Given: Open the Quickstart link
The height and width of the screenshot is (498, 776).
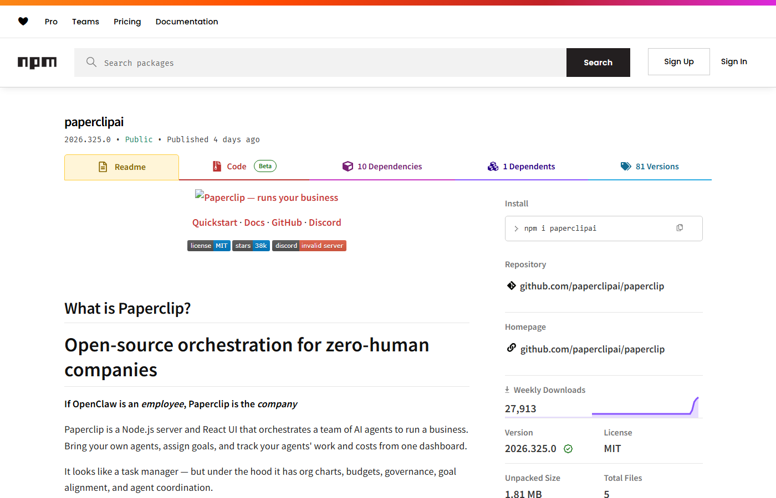Looking at the screenshot, I should coord(215,222).
